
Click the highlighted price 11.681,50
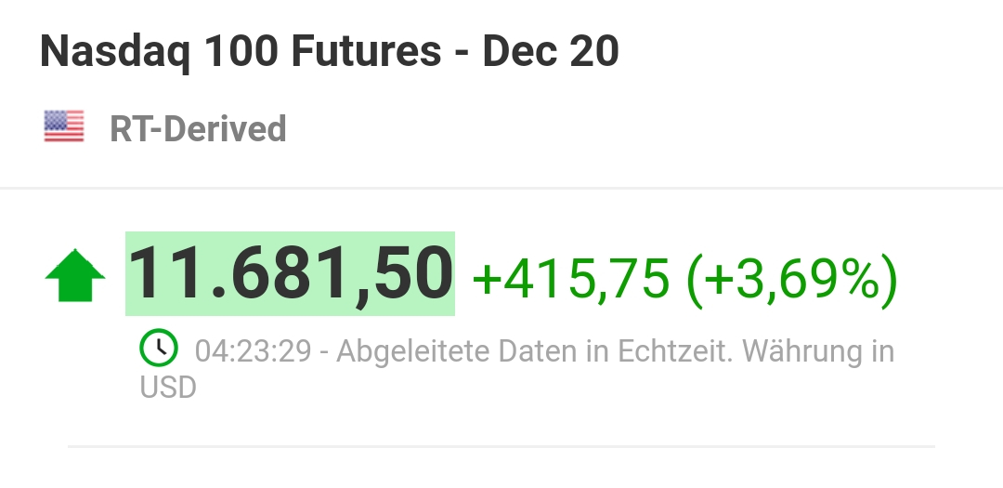tap(290, 274)
